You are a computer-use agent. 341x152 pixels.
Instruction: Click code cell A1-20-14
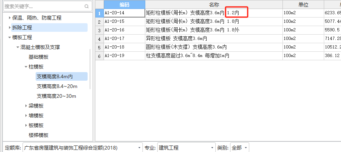point(124,13)
